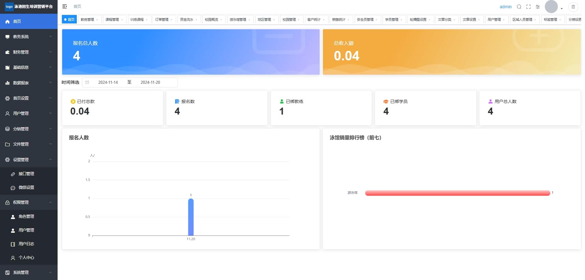Open the search icon in the header
The height and width of the screenshot is (280, 585).
click(519, 7)
